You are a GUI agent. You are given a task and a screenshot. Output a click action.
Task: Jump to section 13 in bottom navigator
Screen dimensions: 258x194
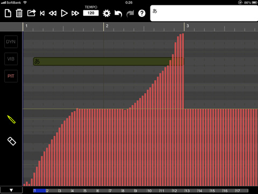pyautogui.click(x=191, y=191)
